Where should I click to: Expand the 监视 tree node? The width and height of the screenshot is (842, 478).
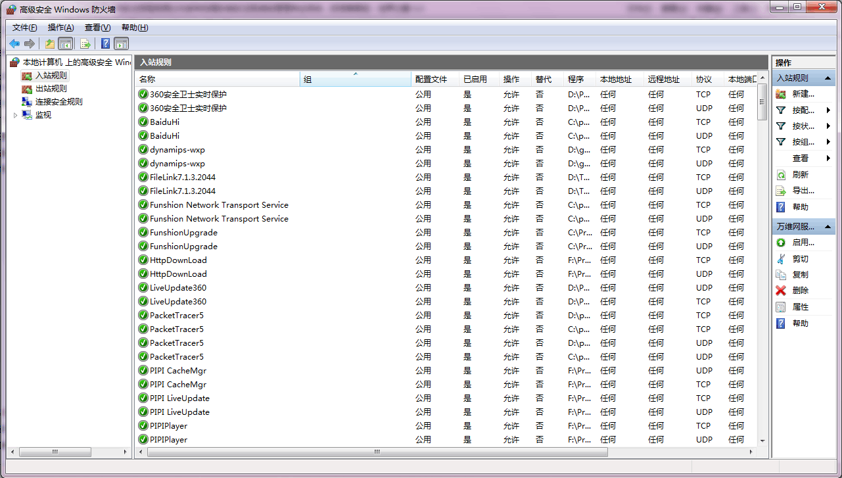click(16, 115)
